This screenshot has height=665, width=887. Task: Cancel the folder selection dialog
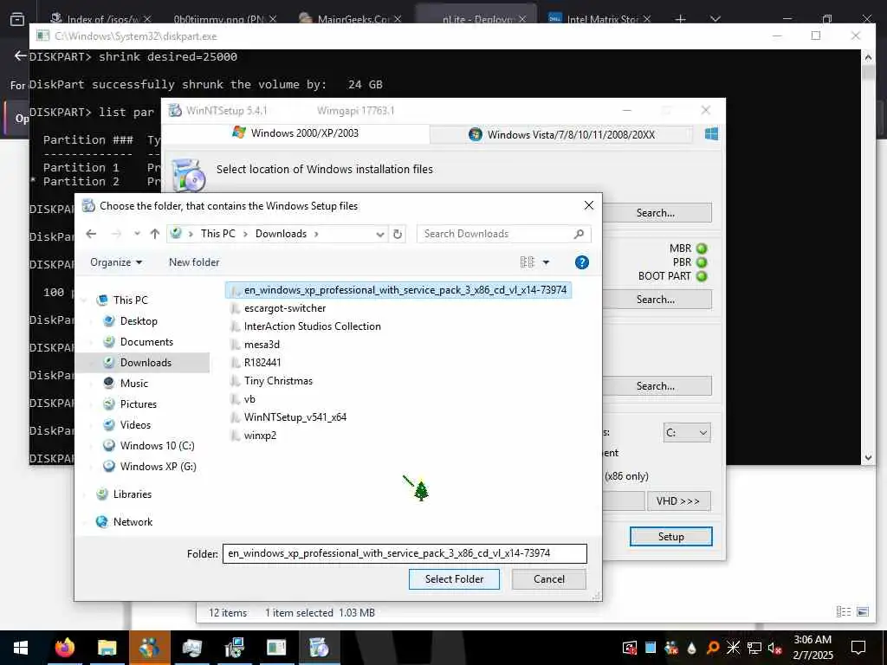coord(548,579)
